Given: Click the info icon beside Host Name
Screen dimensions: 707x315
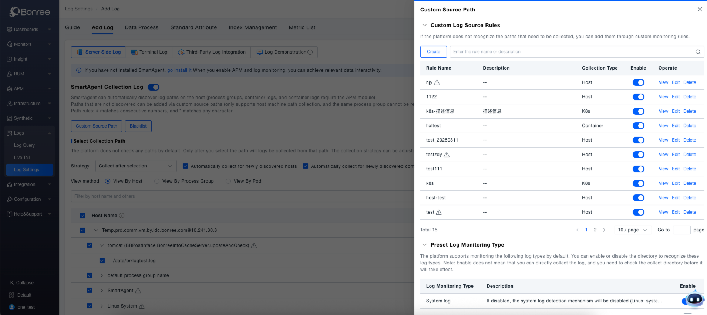Looking at the screenshot, I should pos(122,216).
